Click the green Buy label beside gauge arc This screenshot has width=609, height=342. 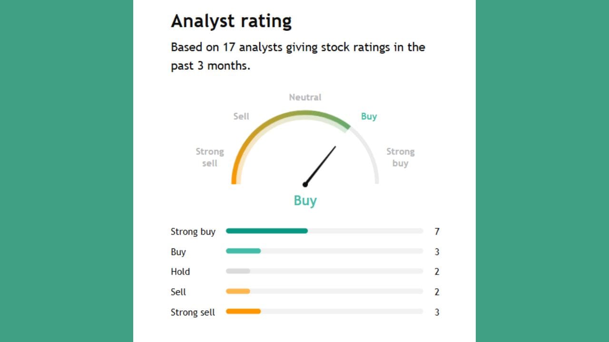click(x=369, y=116)
